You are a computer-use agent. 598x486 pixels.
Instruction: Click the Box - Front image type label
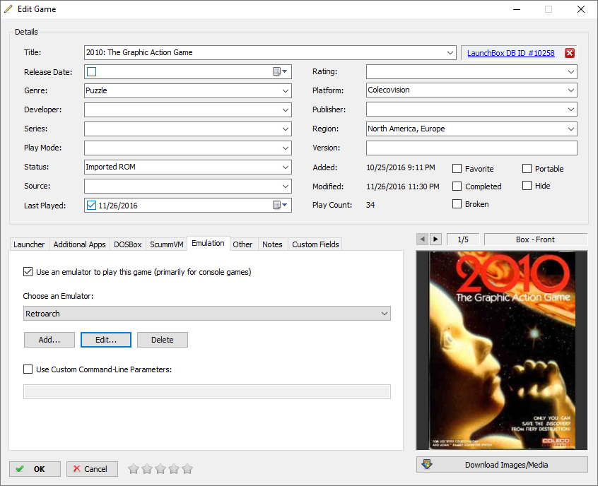coord(536,239)
